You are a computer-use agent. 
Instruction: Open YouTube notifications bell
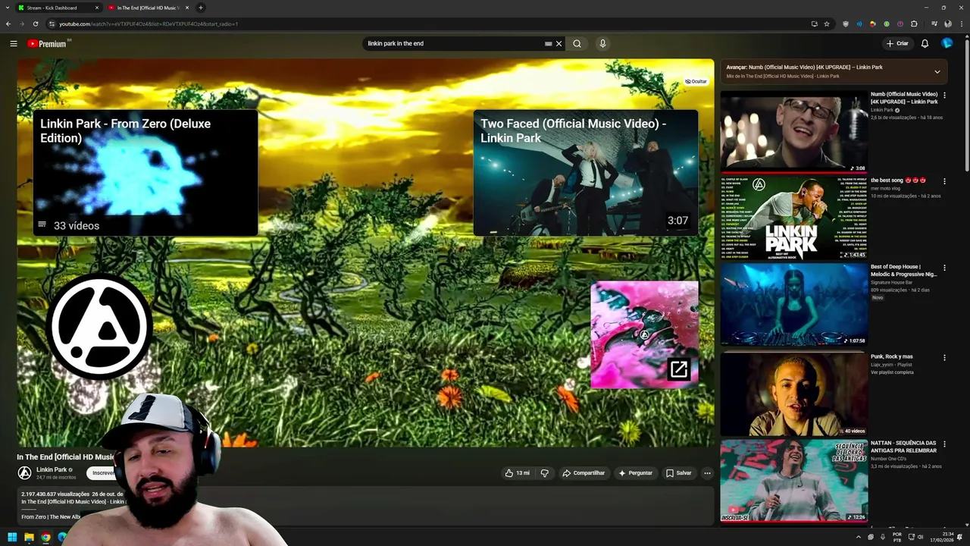pos(925,43)
